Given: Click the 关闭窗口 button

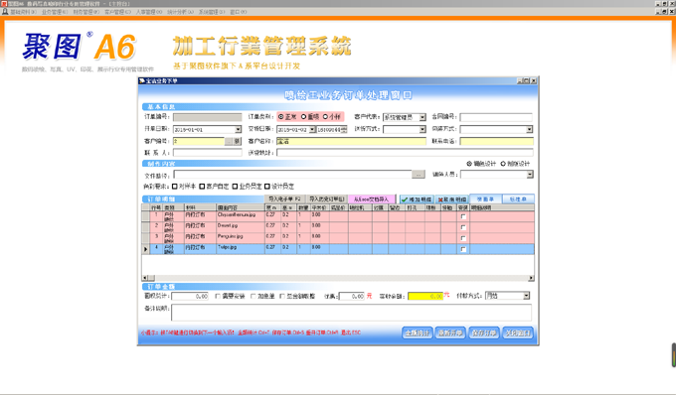Looking at the screenshot, I should tap(518, 333).
